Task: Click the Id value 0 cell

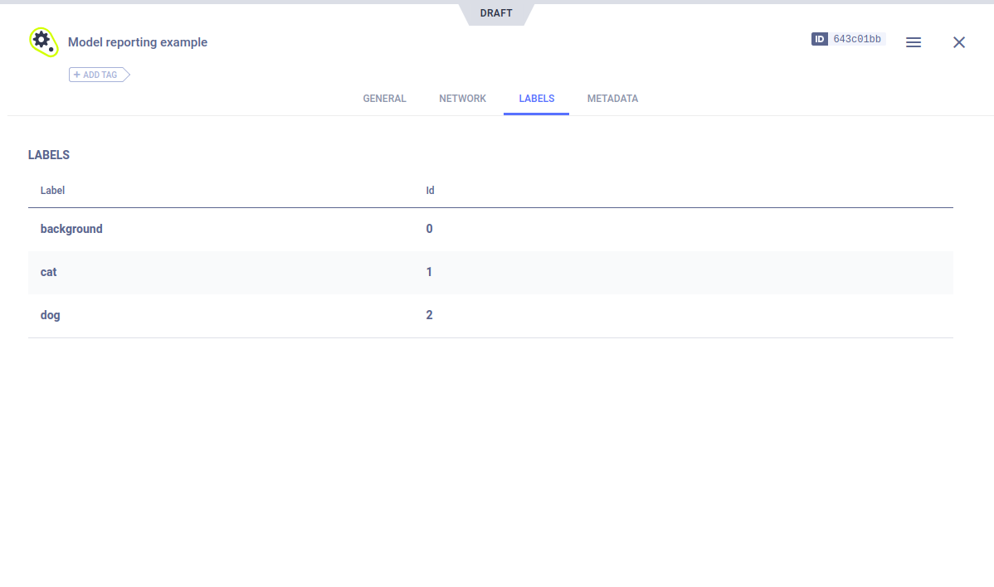Action: 429,229
